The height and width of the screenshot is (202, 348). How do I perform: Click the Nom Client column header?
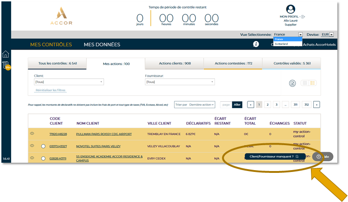(88, 123)
